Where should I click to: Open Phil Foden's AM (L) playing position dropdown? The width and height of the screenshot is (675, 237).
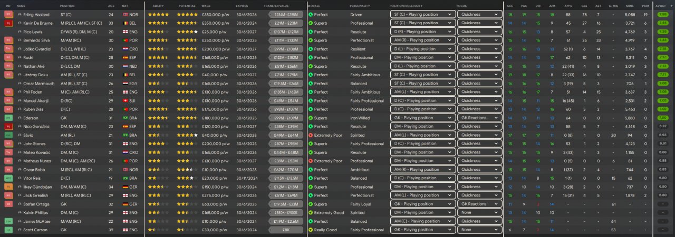point(422,92)
